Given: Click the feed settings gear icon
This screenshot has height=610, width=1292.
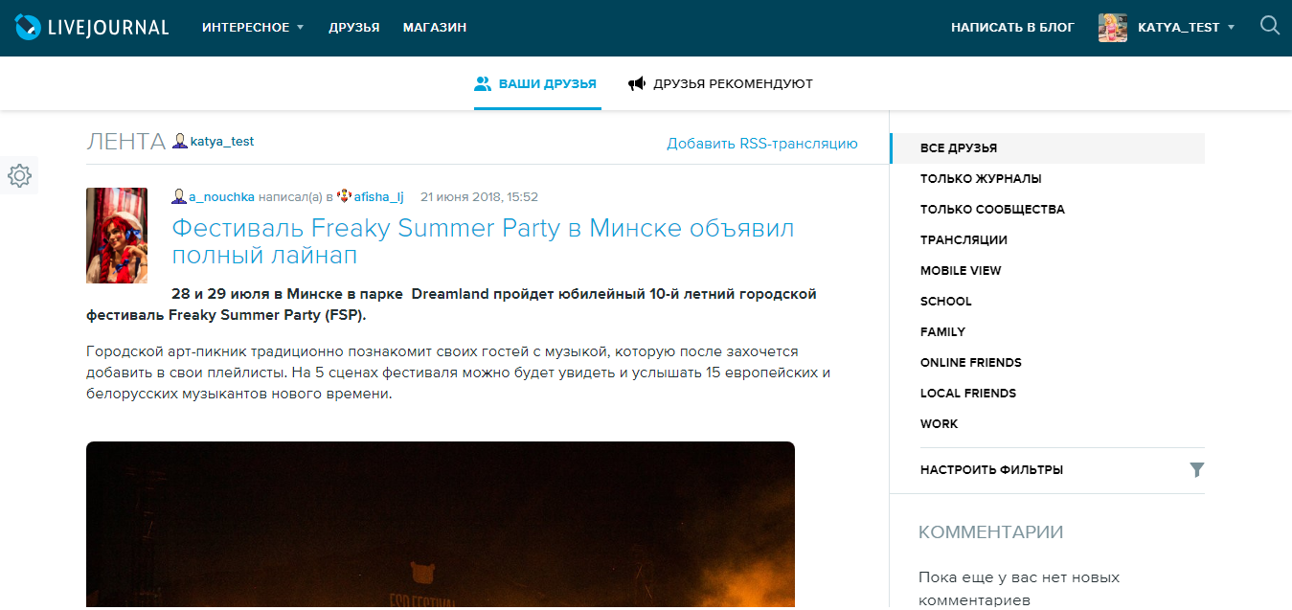Looking at the screenshot, I should click(x=19, y=175).
